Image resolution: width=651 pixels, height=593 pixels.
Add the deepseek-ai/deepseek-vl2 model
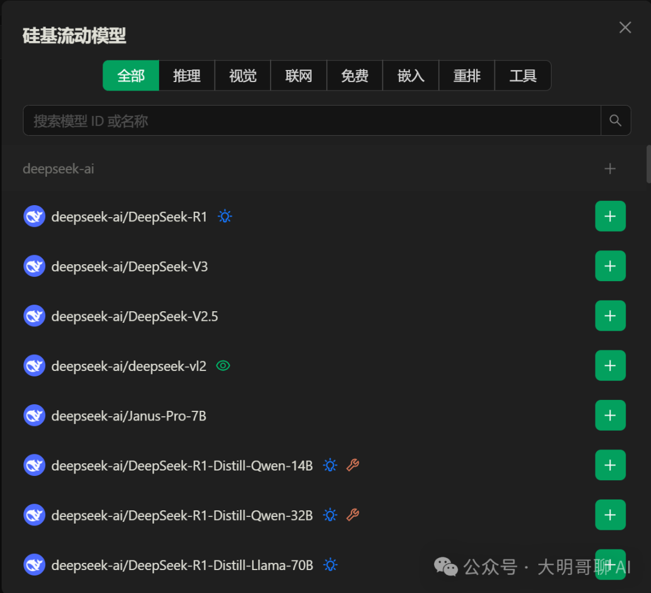610,366
